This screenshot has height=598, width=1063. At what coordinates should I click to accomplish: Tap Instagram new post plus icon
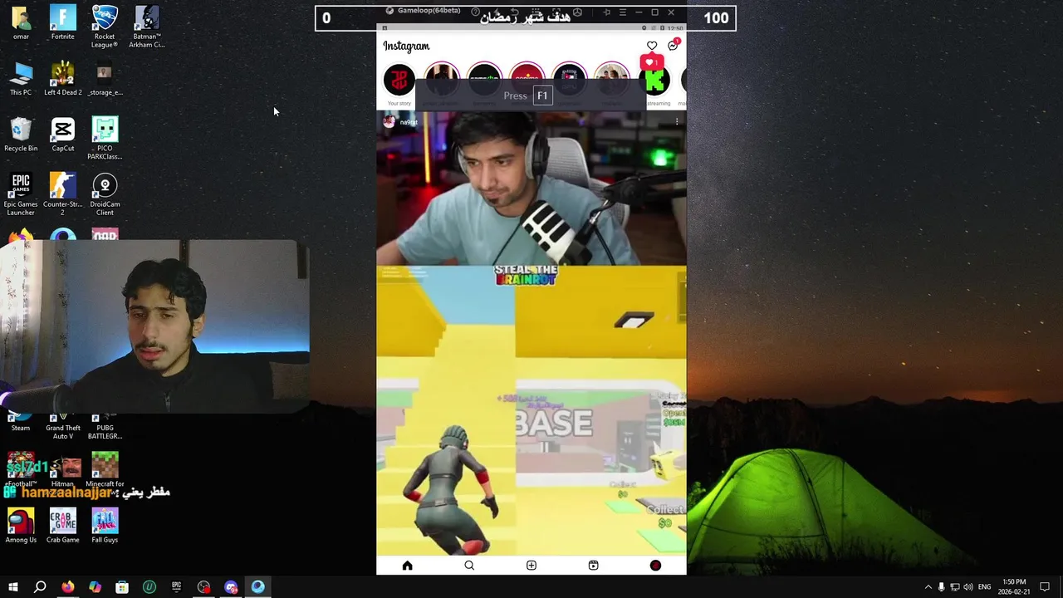click(531, 566)
